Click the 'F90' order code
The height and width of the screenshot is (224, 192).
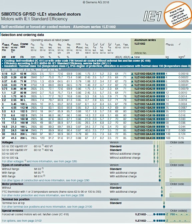[x=173, y=214]
